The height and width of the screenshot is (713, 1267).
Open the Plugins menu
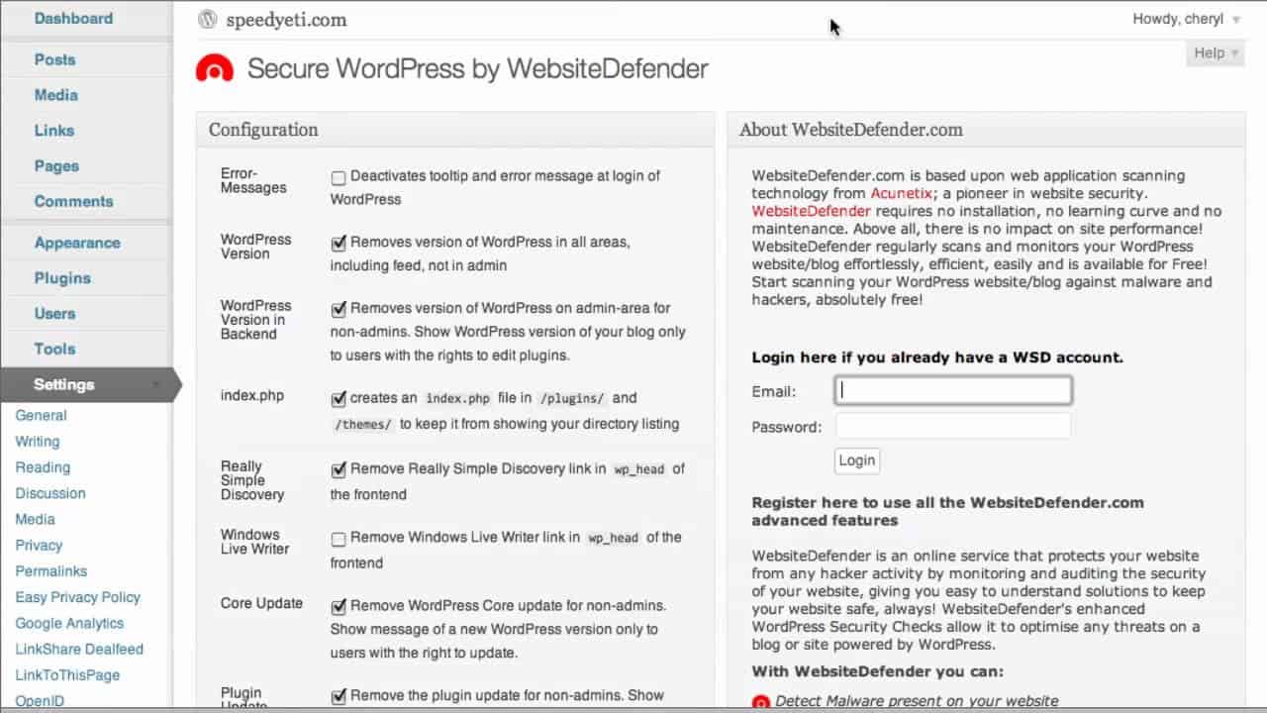coord(62,278)
